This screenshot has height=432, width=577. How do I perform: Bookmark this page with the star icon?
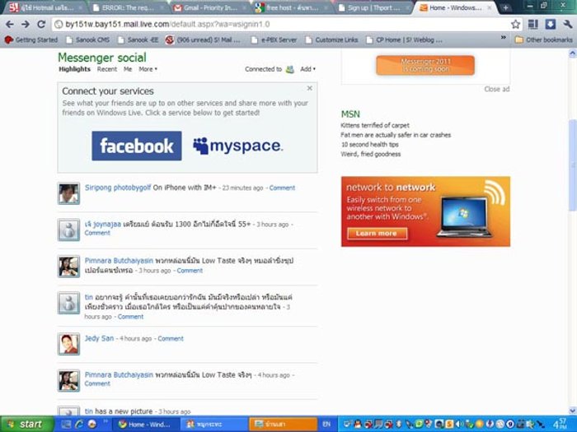click(x=515, y=25)
